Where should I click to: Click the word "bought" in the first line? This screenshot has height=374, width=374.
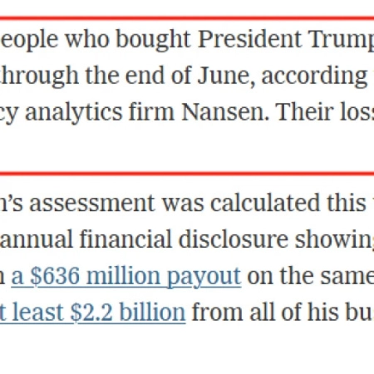tap(153, 41)
